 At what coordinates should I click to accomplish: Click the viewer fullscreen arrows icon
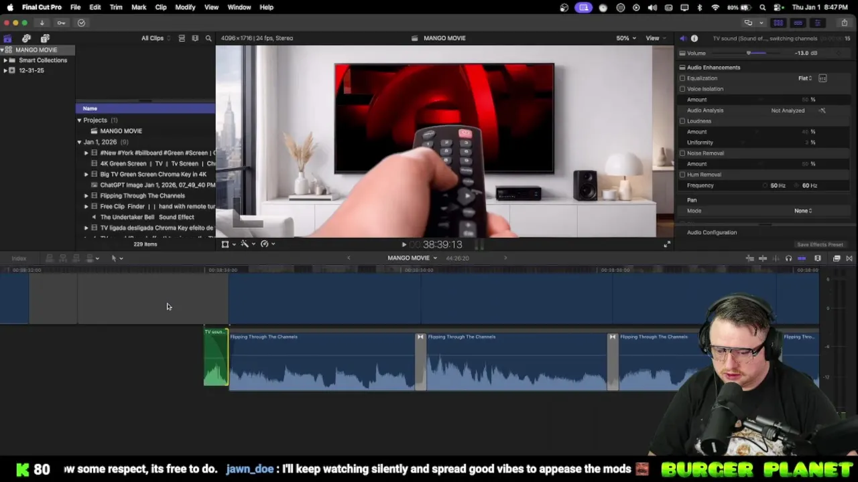click(666, 244)
